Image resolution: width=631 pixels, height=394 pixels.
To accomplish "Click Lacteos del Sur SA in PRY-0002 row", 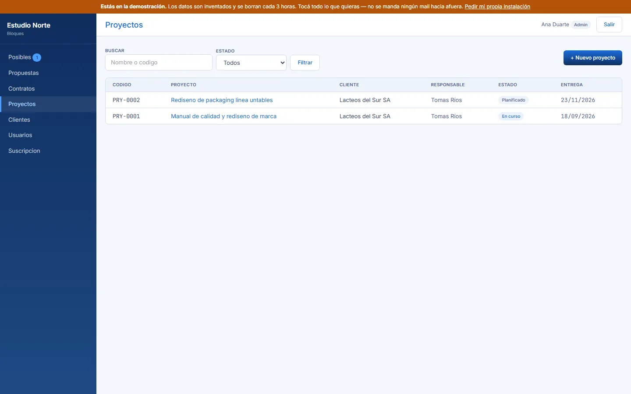I will click(x=365, y=100).
